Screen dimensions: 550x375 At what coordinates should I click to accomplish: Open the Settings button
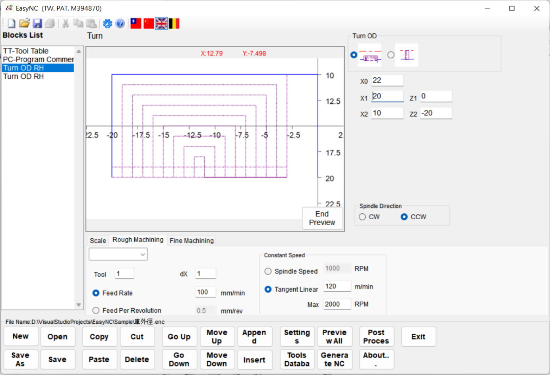click(297, 336)
